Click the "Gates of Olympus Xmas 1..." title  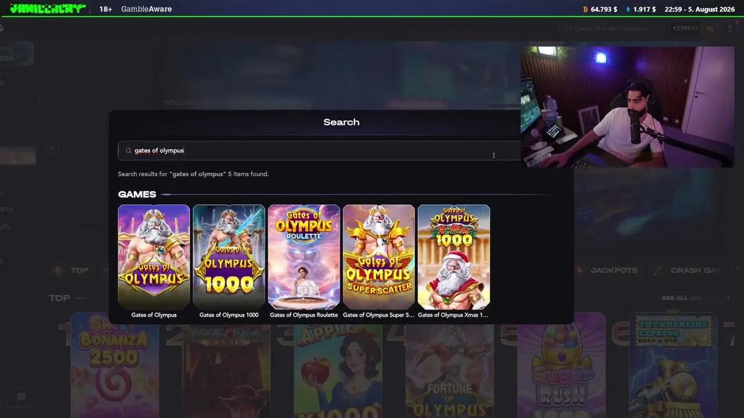click(454, 315)
